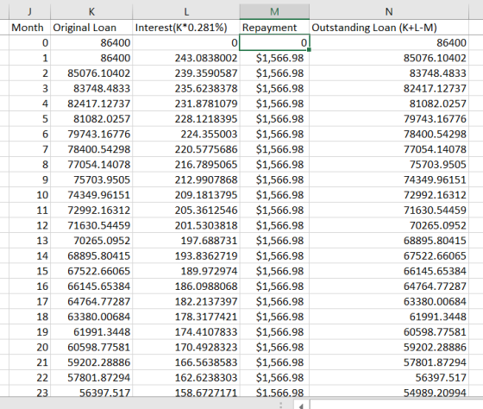Select interest cell 189.972974
This screenshot has width=483, height=409.
click(186, 271)
